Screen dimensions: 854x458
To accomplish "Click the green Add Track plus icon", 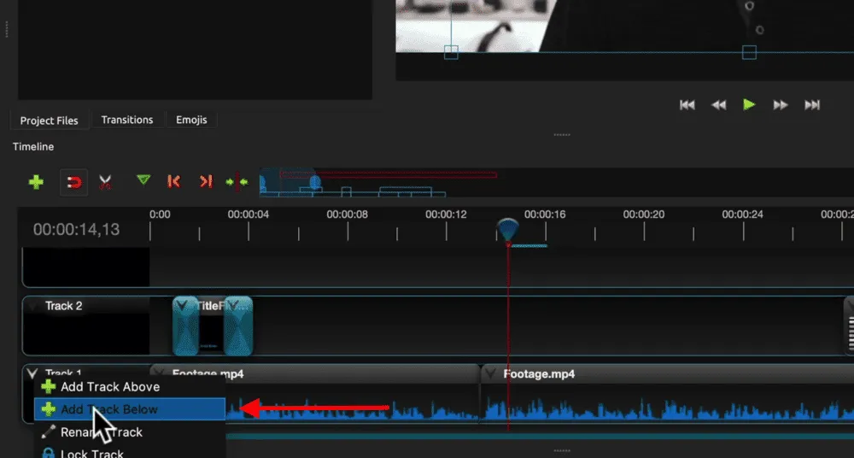I will [36, 181].
